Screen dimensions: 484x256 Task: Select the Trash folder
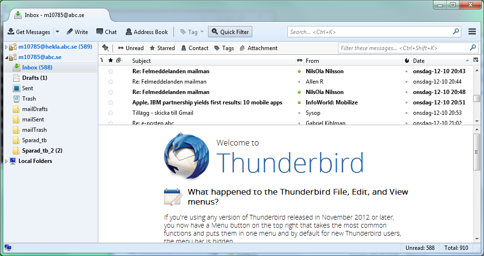coord(29,99)
